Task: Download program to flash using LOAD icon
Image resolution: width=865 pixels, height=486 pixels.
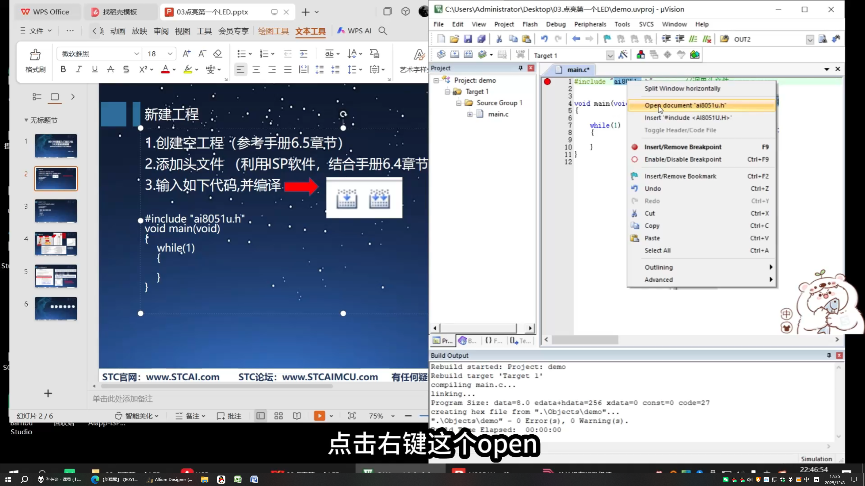Action: 520,54
